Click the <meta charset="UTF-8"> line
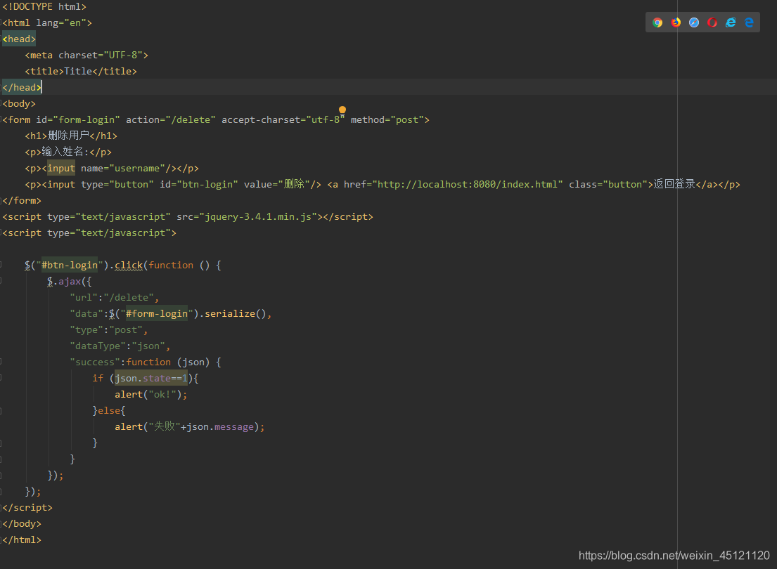 [x=86, y=55]
